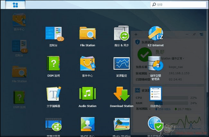Screen dimensions: 209x137
Task: Open the main menu grid button
Action: click(15, 5)
